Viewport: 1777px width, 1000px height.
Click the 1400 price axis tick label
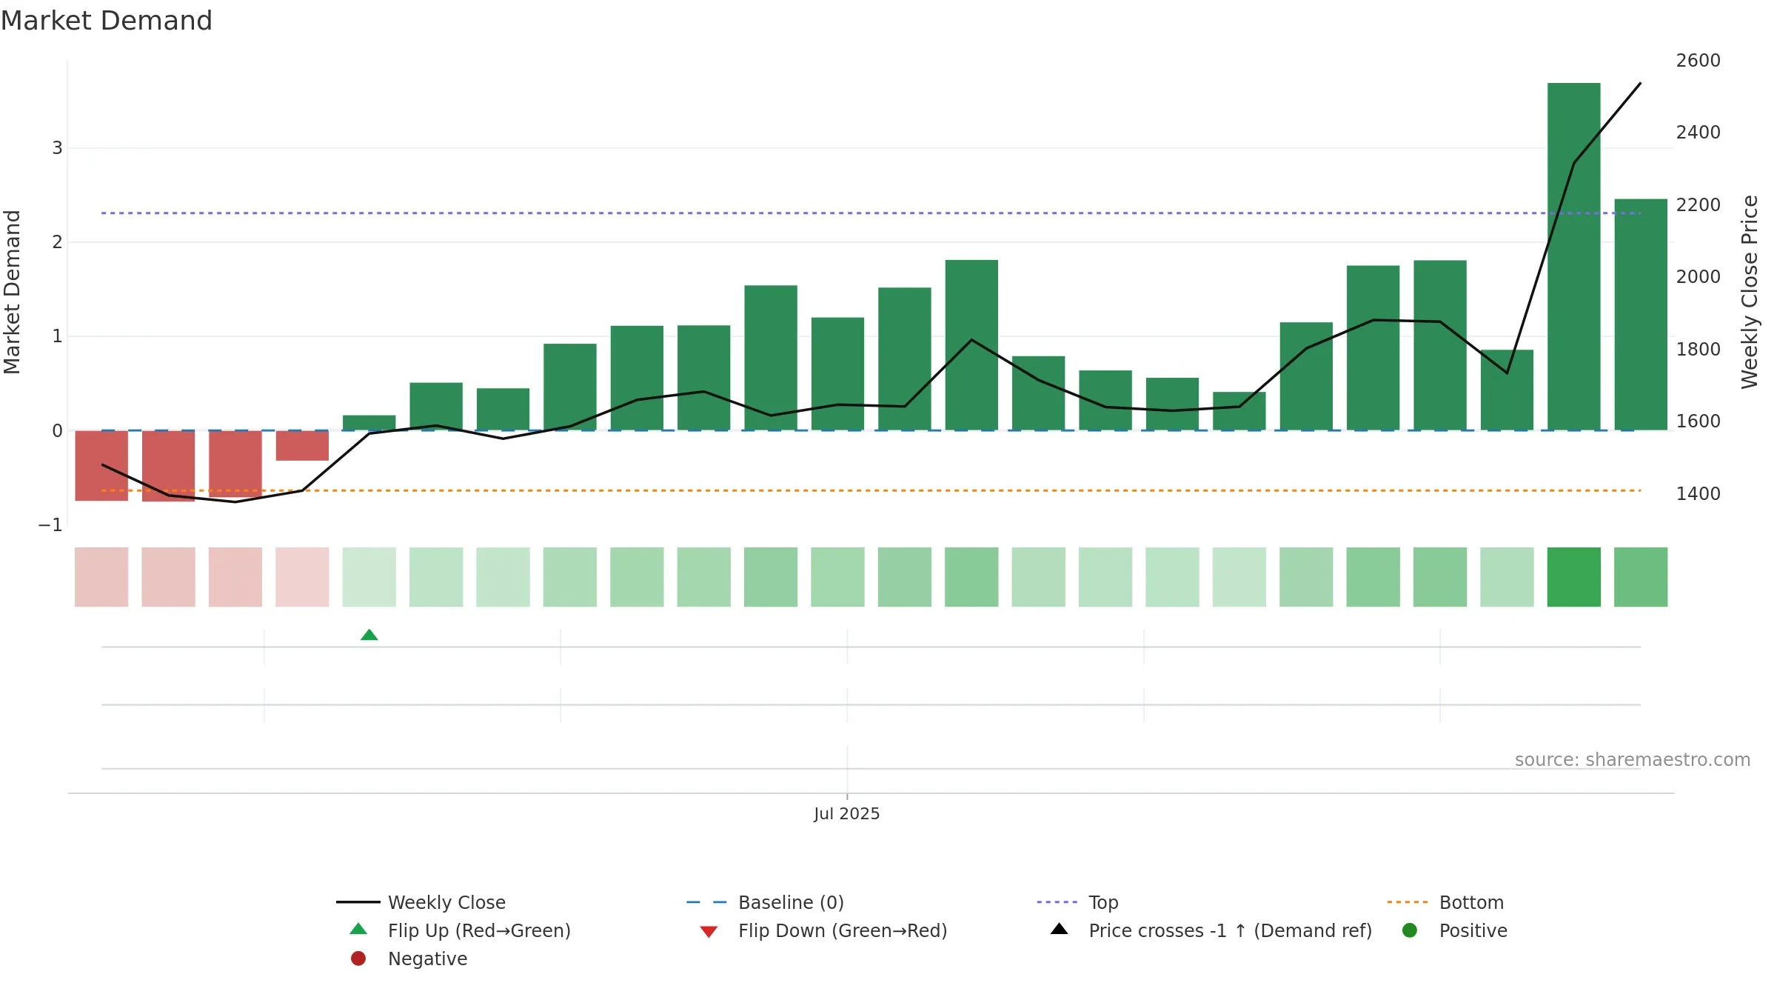(1699, 494)
